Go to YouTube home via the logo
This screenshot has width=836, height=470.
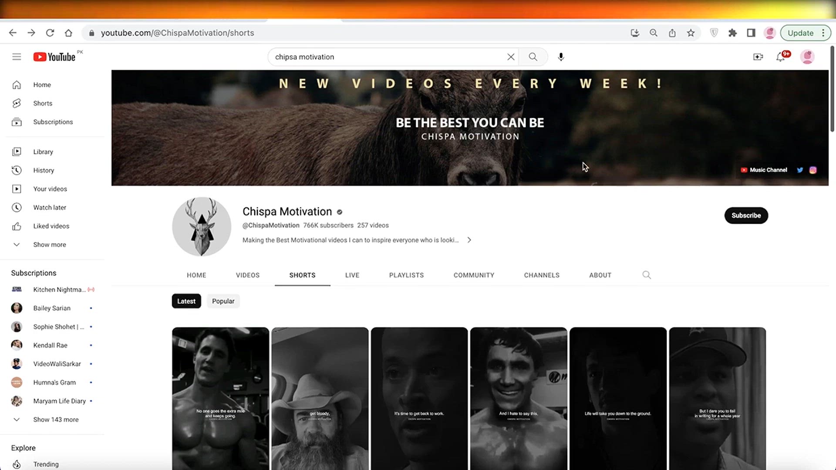point(55,57)
